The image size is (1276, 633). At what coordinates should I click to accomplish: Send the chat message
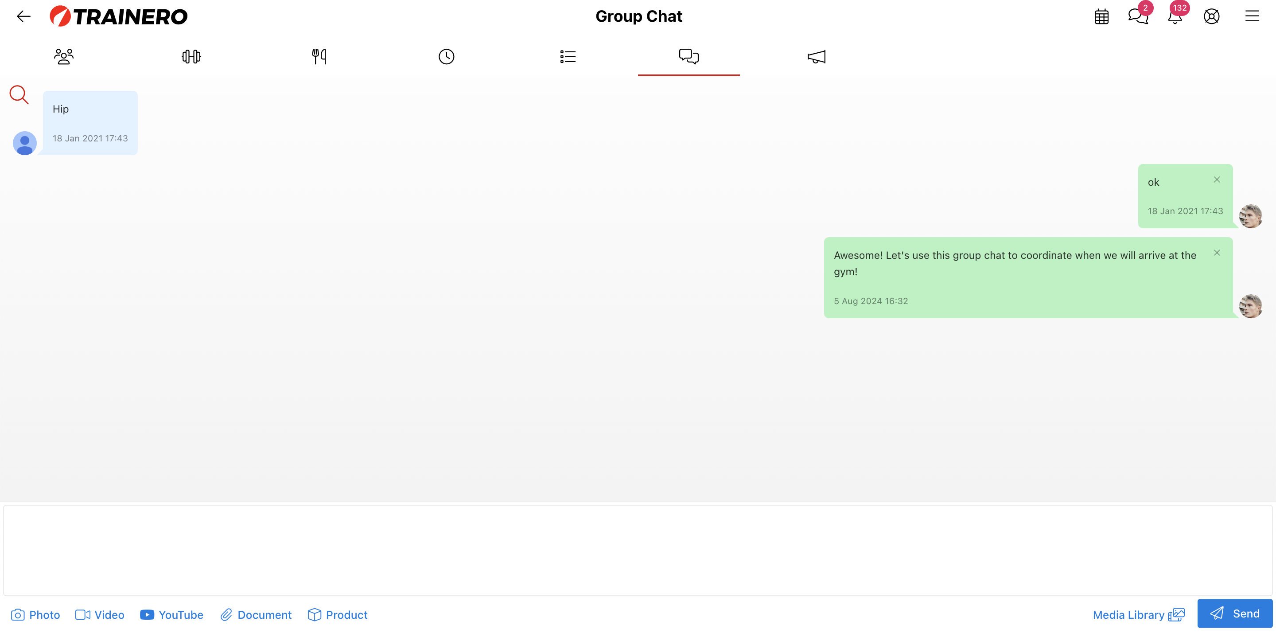(1235, 613)
